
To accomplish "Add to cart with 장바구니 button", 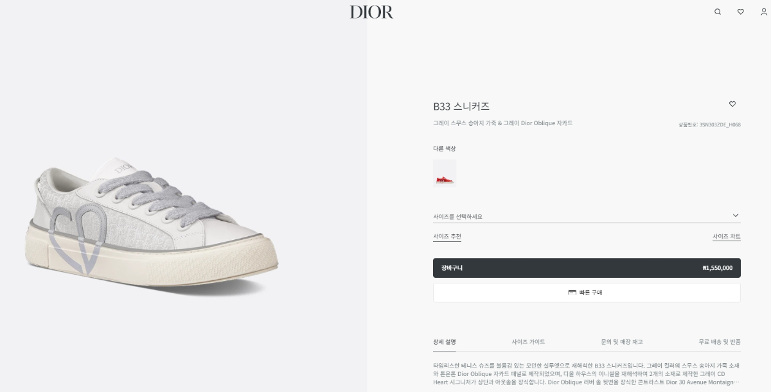I will (587, 268).
